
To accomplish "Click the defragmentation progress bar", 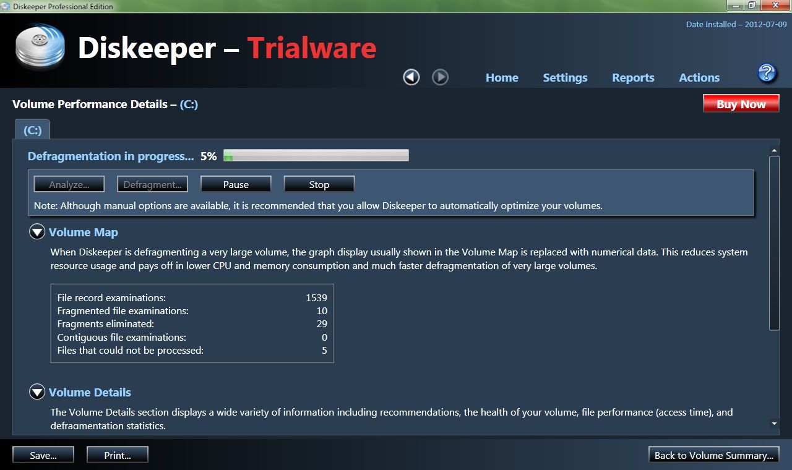I will pos(316,156).
